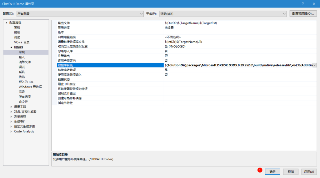Collapse the 链接器 linker tree node
Image resolution: width=320 pixels, height=178 pixels.
pos(11,47)
